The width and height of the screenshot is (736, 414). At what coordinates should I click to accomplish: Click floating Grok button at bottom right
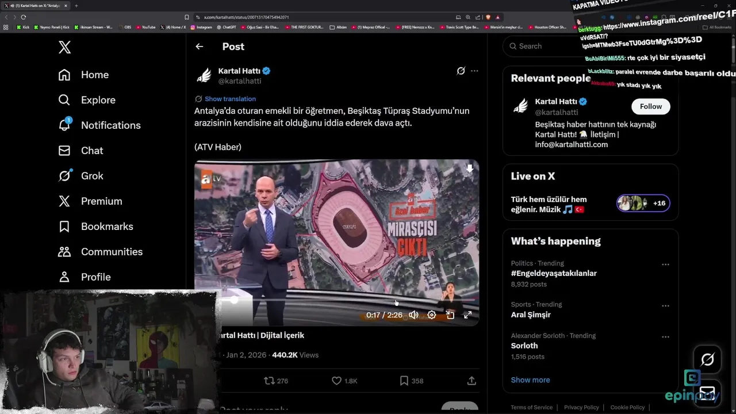707,359
